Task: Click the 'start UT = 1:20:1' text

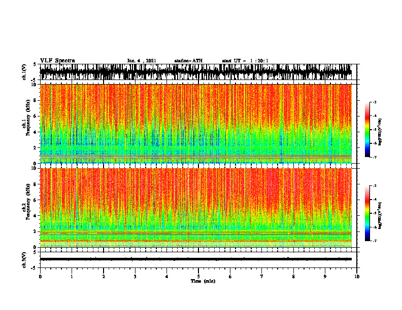Action: pos(245,61)
